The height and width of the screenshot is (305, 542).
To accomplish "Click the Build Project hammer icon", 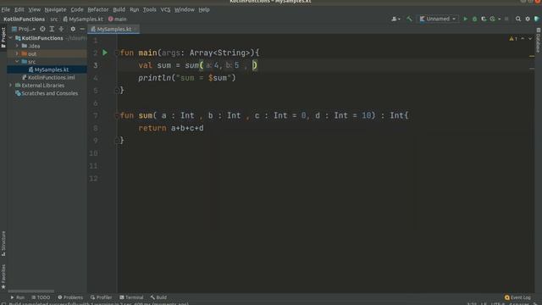I will 409,19.
